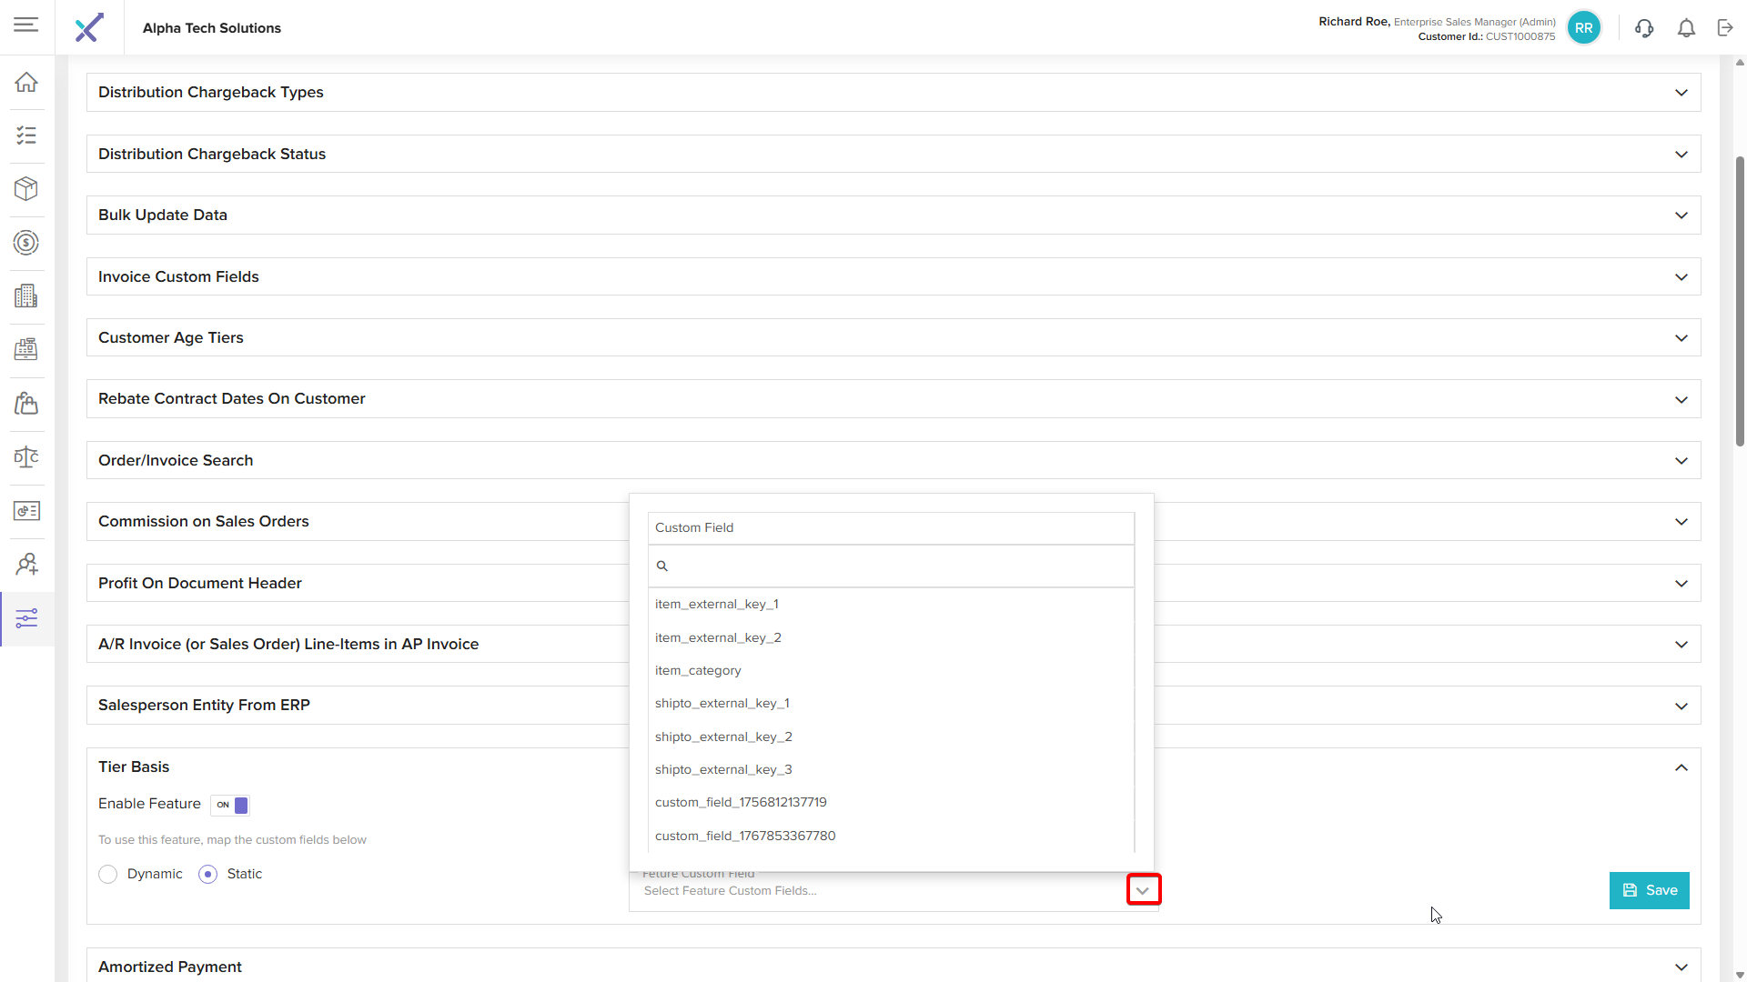Viewport: 1747px width, 982px height.
Task: Open the product box sidebar icon
Action: point(26,188)
